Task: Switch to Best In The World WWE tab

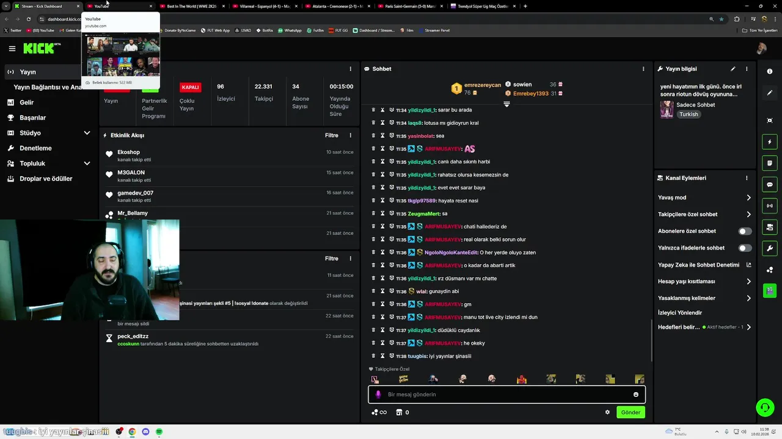Action: [x=191, y=6]
